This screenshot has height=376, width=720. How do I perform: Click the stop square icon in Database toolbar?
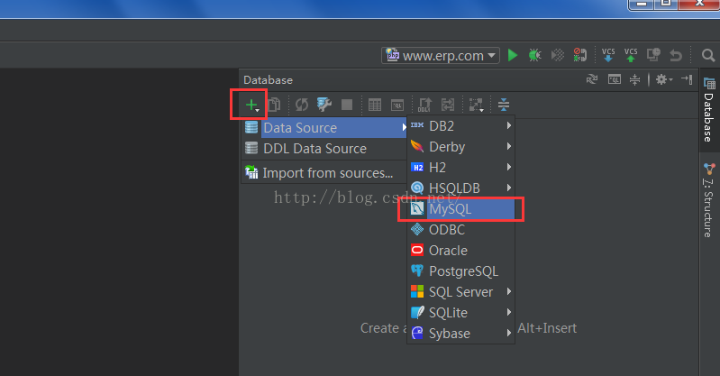[347, 105]
